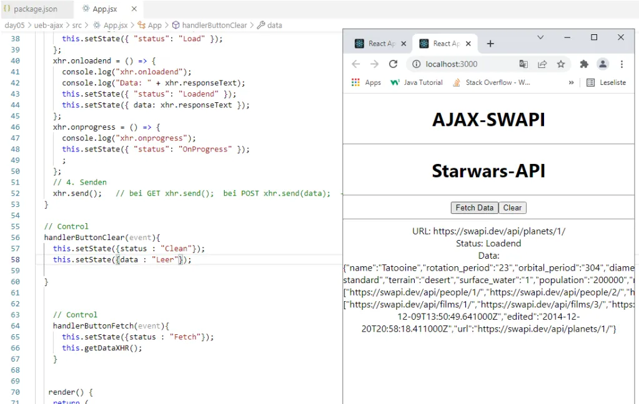Open the App.jsx breadcrumb item

pyautogui.click(x=111, y=25)
